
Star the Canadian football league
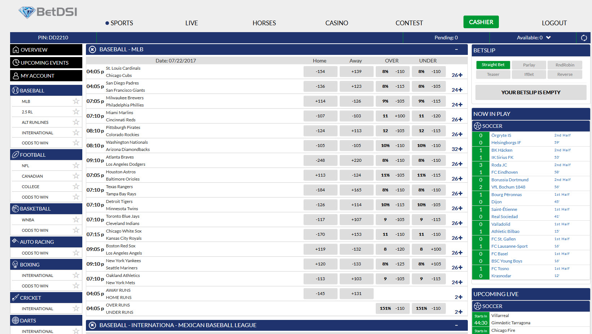click(x=76, y=176)
